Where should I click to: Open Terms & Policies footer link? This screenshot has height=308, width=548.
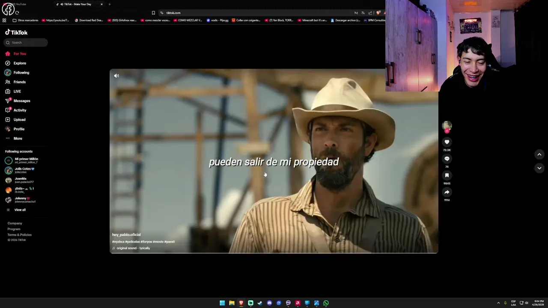tap(19, 235)
